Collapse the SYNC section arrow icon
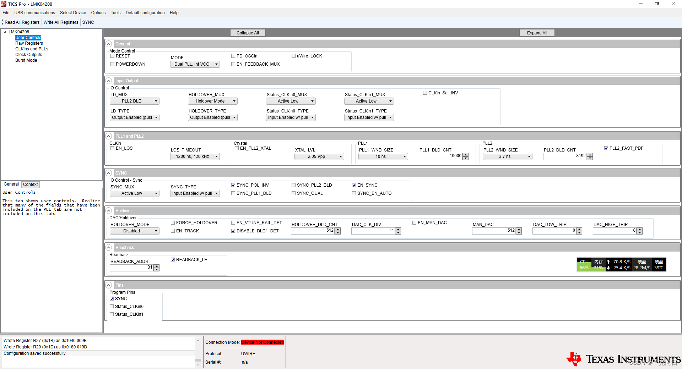This screenshot has height=369, width=682. coord(109,173)
